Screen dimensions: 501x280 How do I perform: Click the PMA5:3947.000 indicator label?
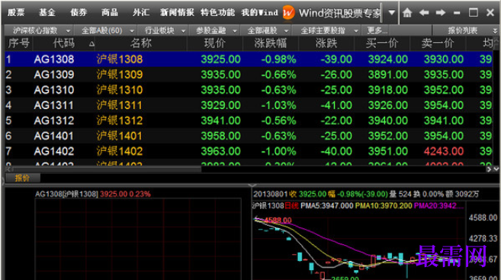click(x=327, y=206)
